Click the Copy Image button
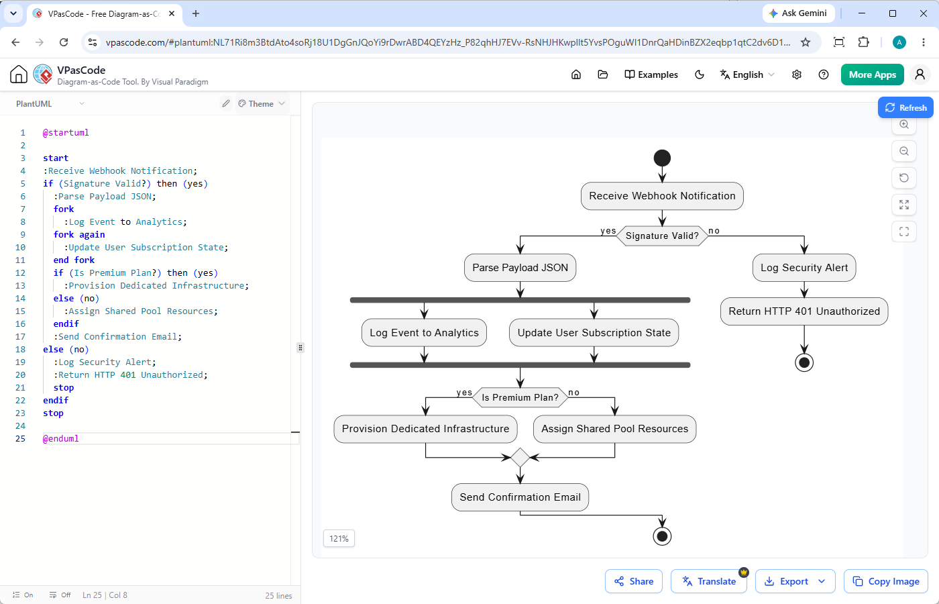 coord(886,581)
